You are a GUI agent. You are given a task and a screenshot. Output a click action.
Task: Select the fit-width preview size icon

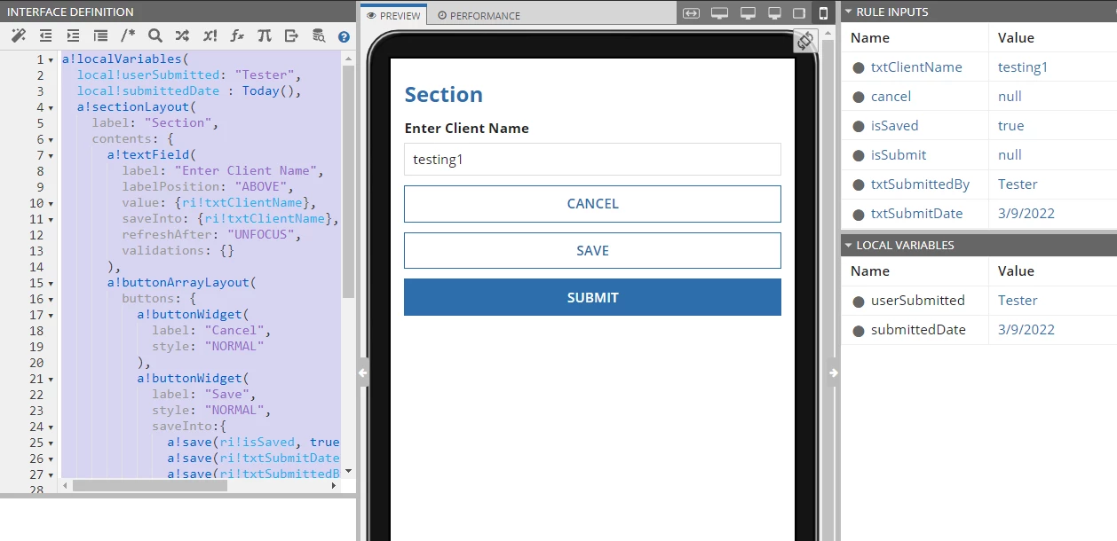coord(691,13)
